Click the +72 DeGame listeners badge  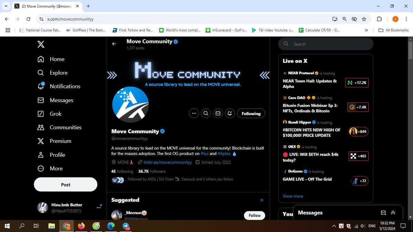360,181
